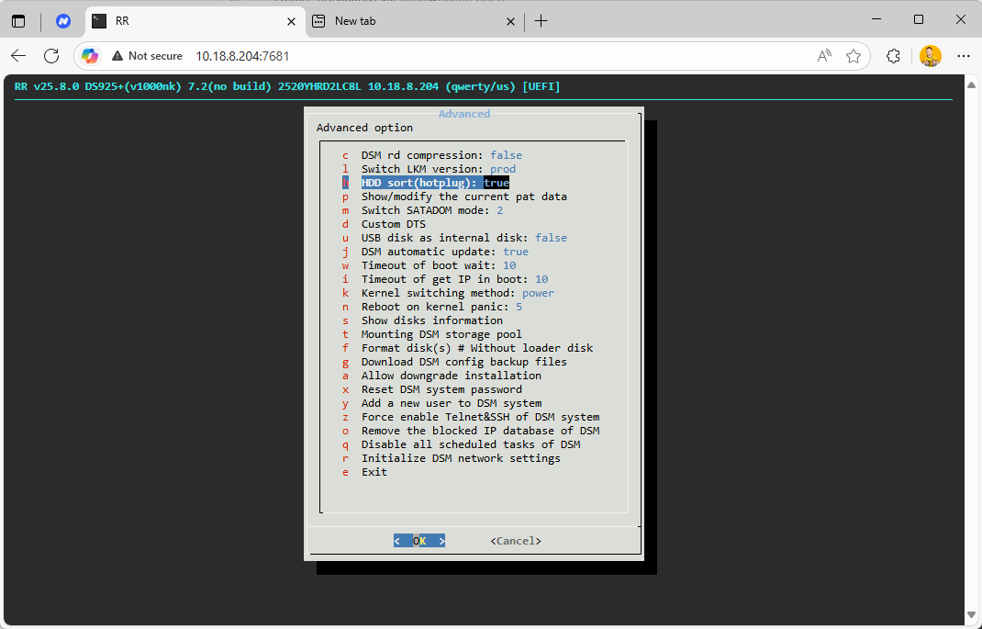This screenshot has width=982, height=629.
Task: Select USB disk as internal disk option
Action: (x=454, y=238)
